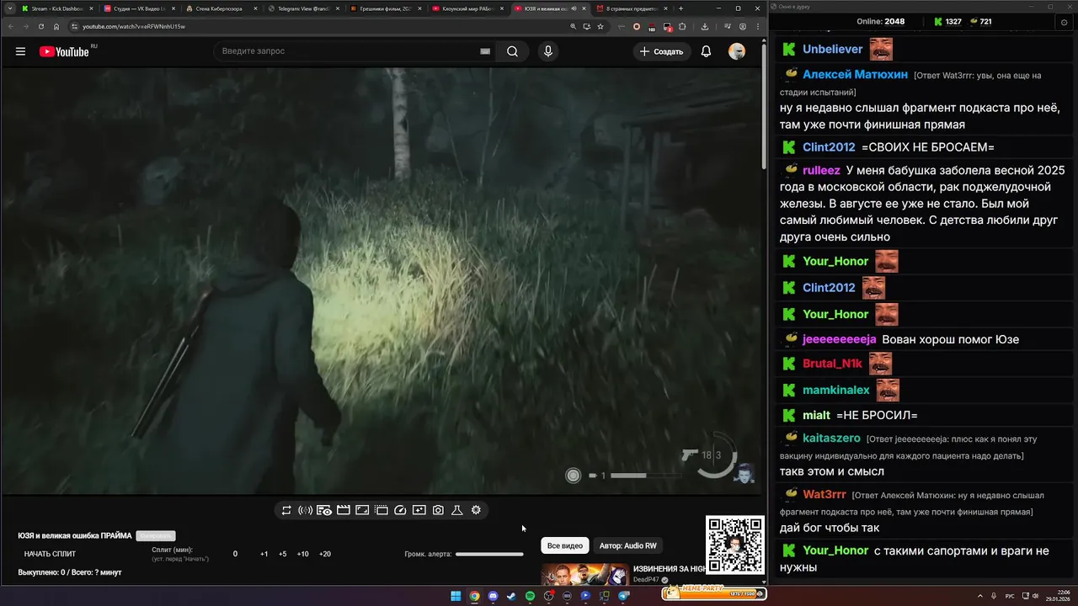This screenshot has width=1078, height=606.
Task: Open the ИЗВИНЕНИЯ ЗА HIGH video thumbnail
Action: point(584,574)
